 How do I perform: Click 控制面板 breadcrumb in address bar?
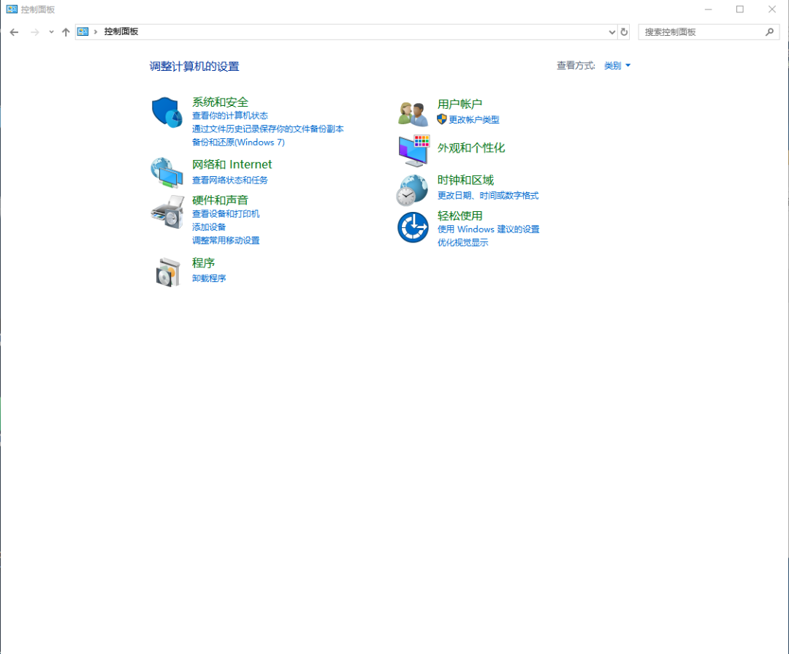121,31
